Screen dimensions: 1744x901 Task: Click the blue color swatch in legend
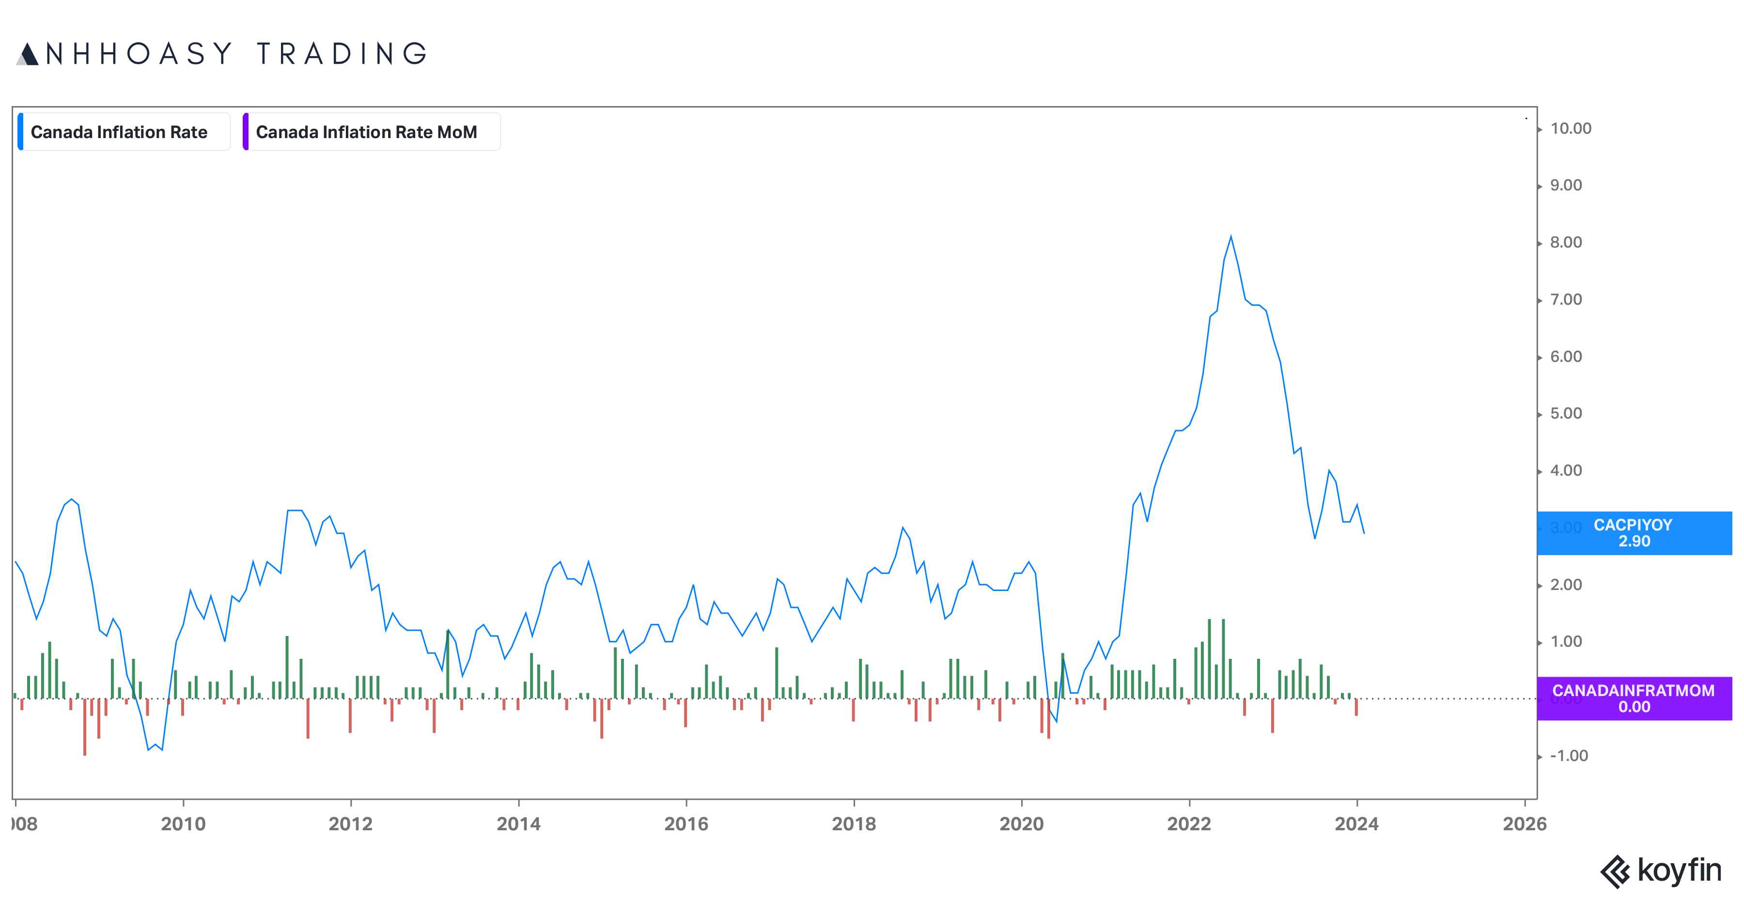coord(20,132)
